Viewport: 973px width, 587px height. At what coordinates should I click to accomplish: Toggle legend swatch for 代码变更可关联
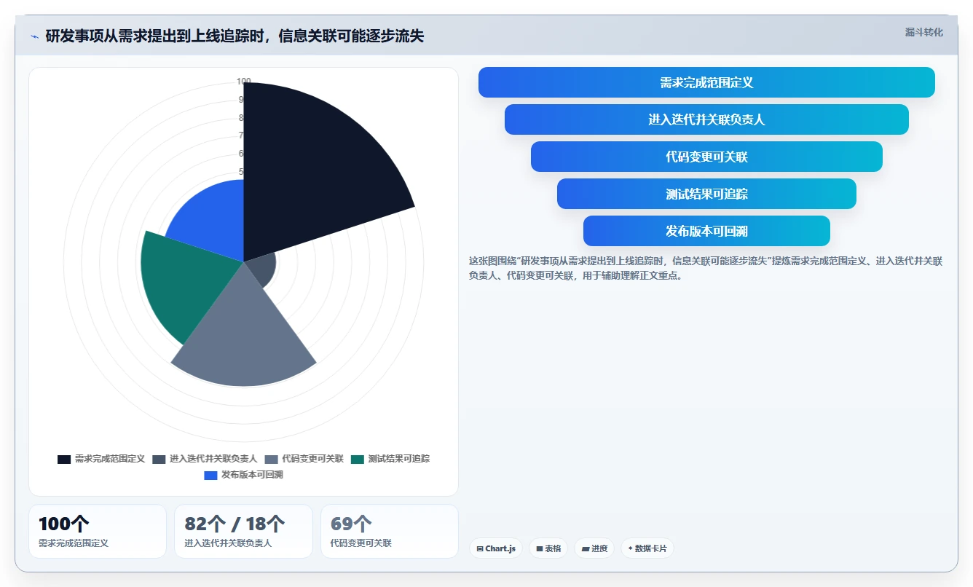[271, 460]
